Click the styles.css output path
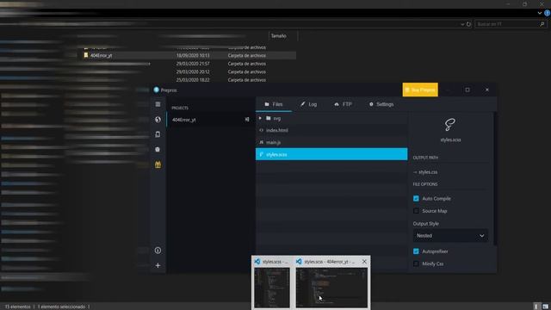This screenshot has height=310, width=551. pyautogui.click(x=428, y=172)
